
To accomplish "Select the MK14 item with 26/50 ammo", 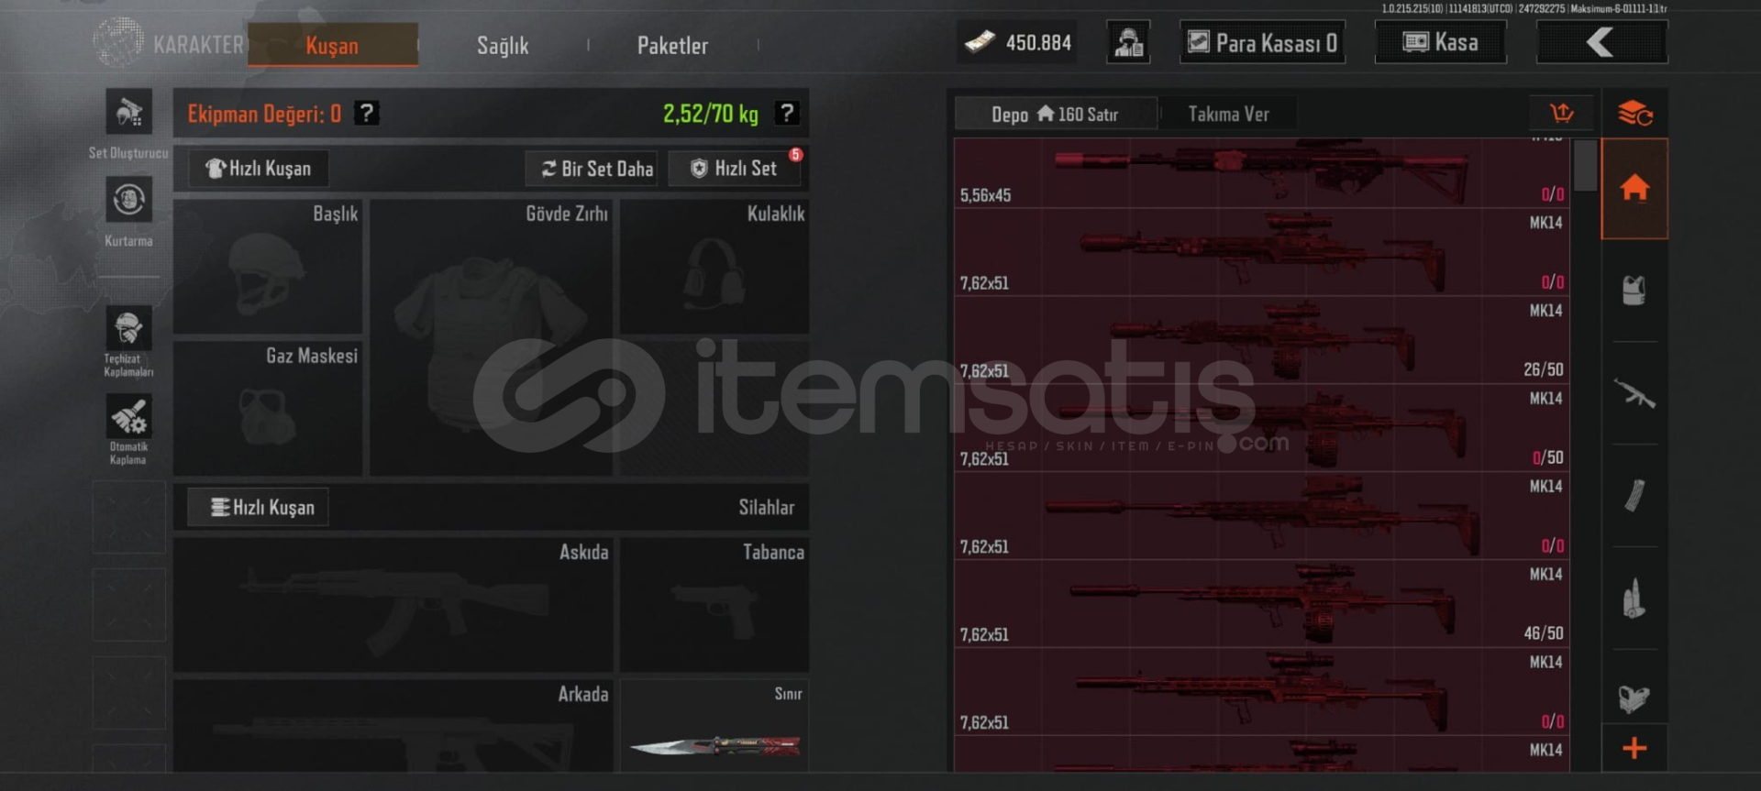I will (1262, 340).
